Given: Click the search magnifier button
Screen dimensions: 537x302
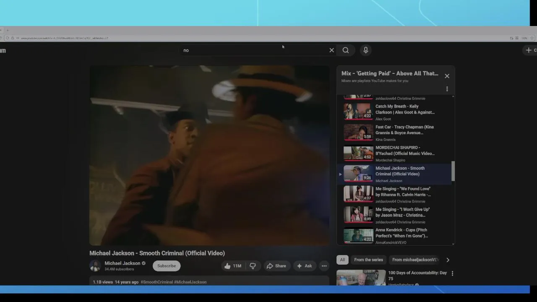Looking at the screenshot, I should [x=346, y=50].
